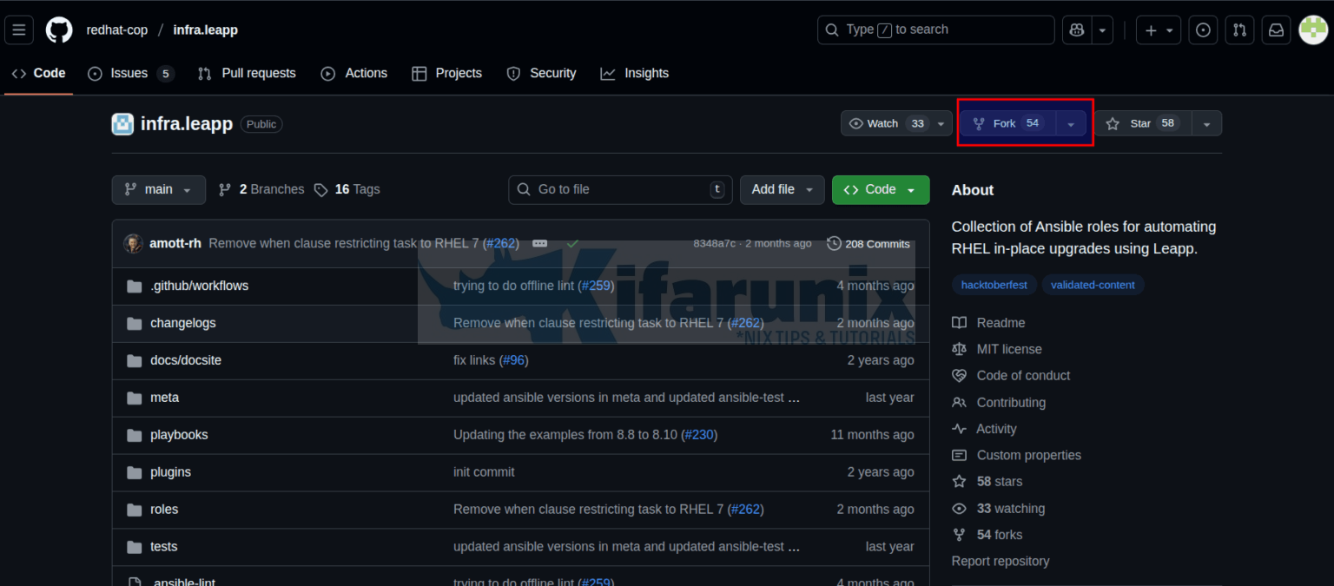Watch the repository via the Watch button

tap(882, 122)
